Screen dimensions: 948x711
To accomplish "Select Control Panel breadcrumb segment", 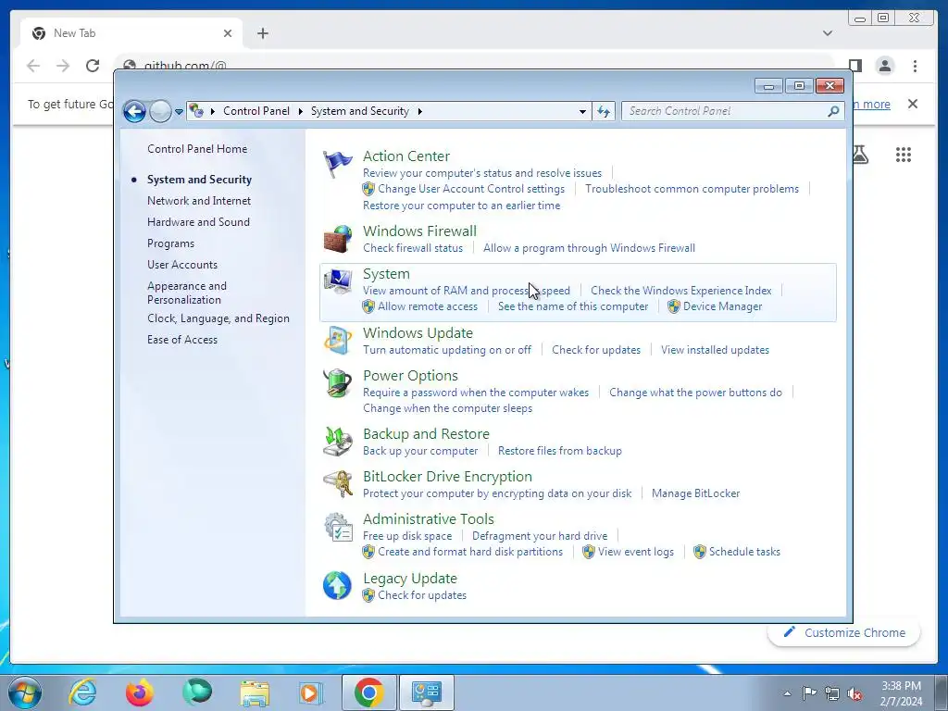I will pyautogui.click(x=256, y=111).
